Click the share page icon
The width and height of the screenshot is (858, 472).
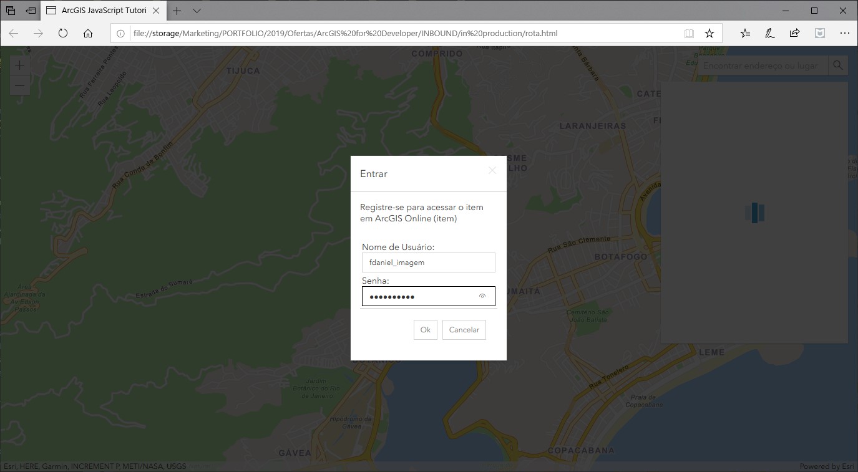coord(794,34)
